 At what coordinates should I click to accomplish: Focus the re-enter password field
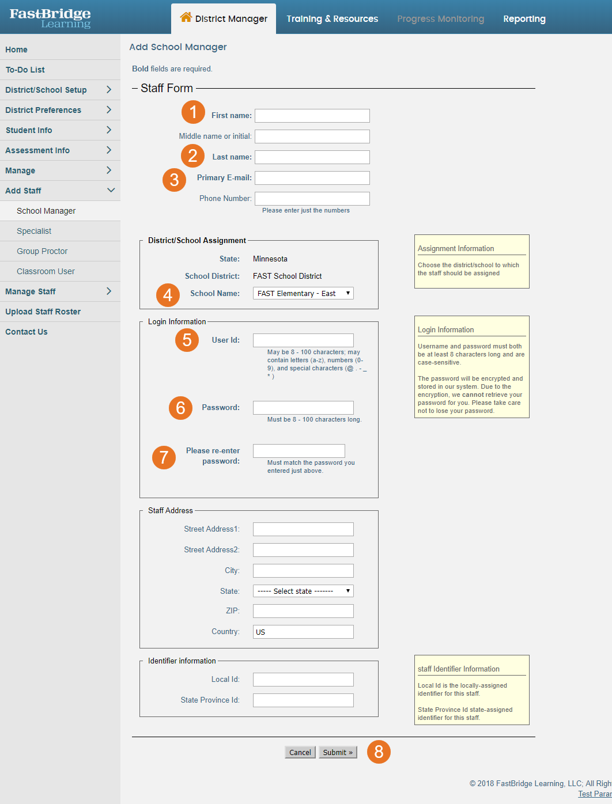click(299, 451)
